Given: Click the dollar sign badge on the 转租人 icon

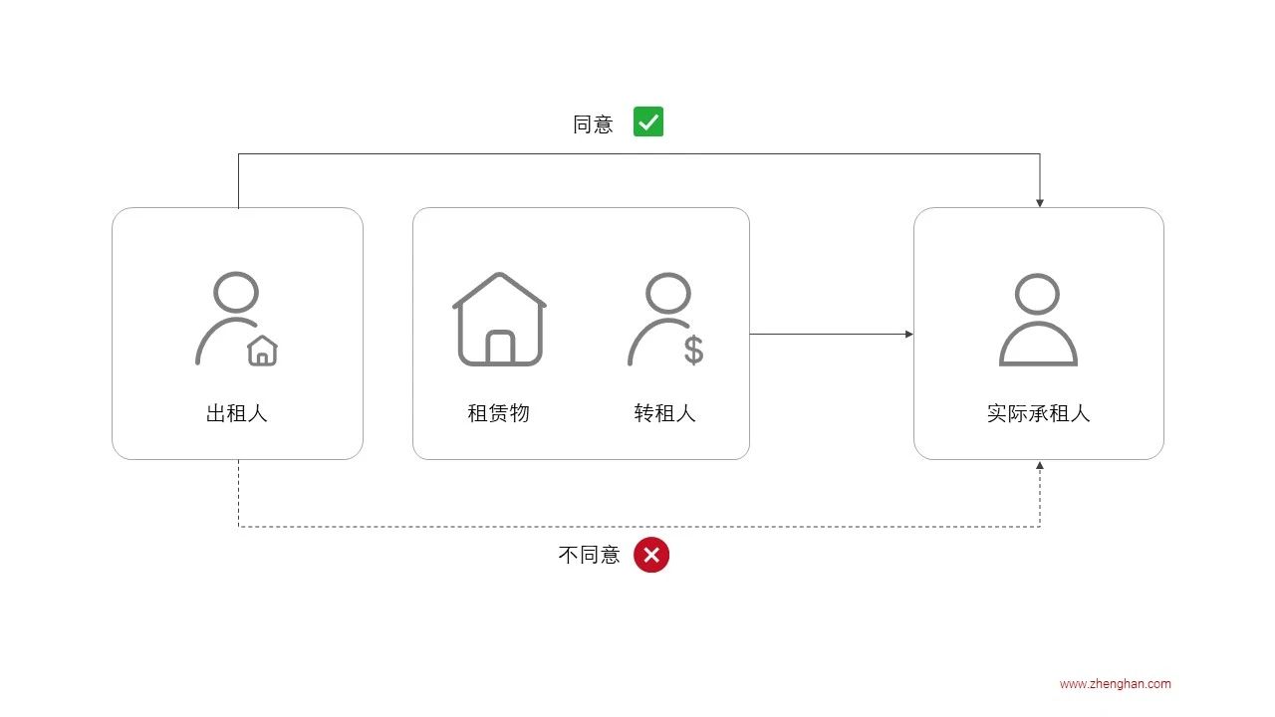Looking at the screenshot, I should pos(694,351).
